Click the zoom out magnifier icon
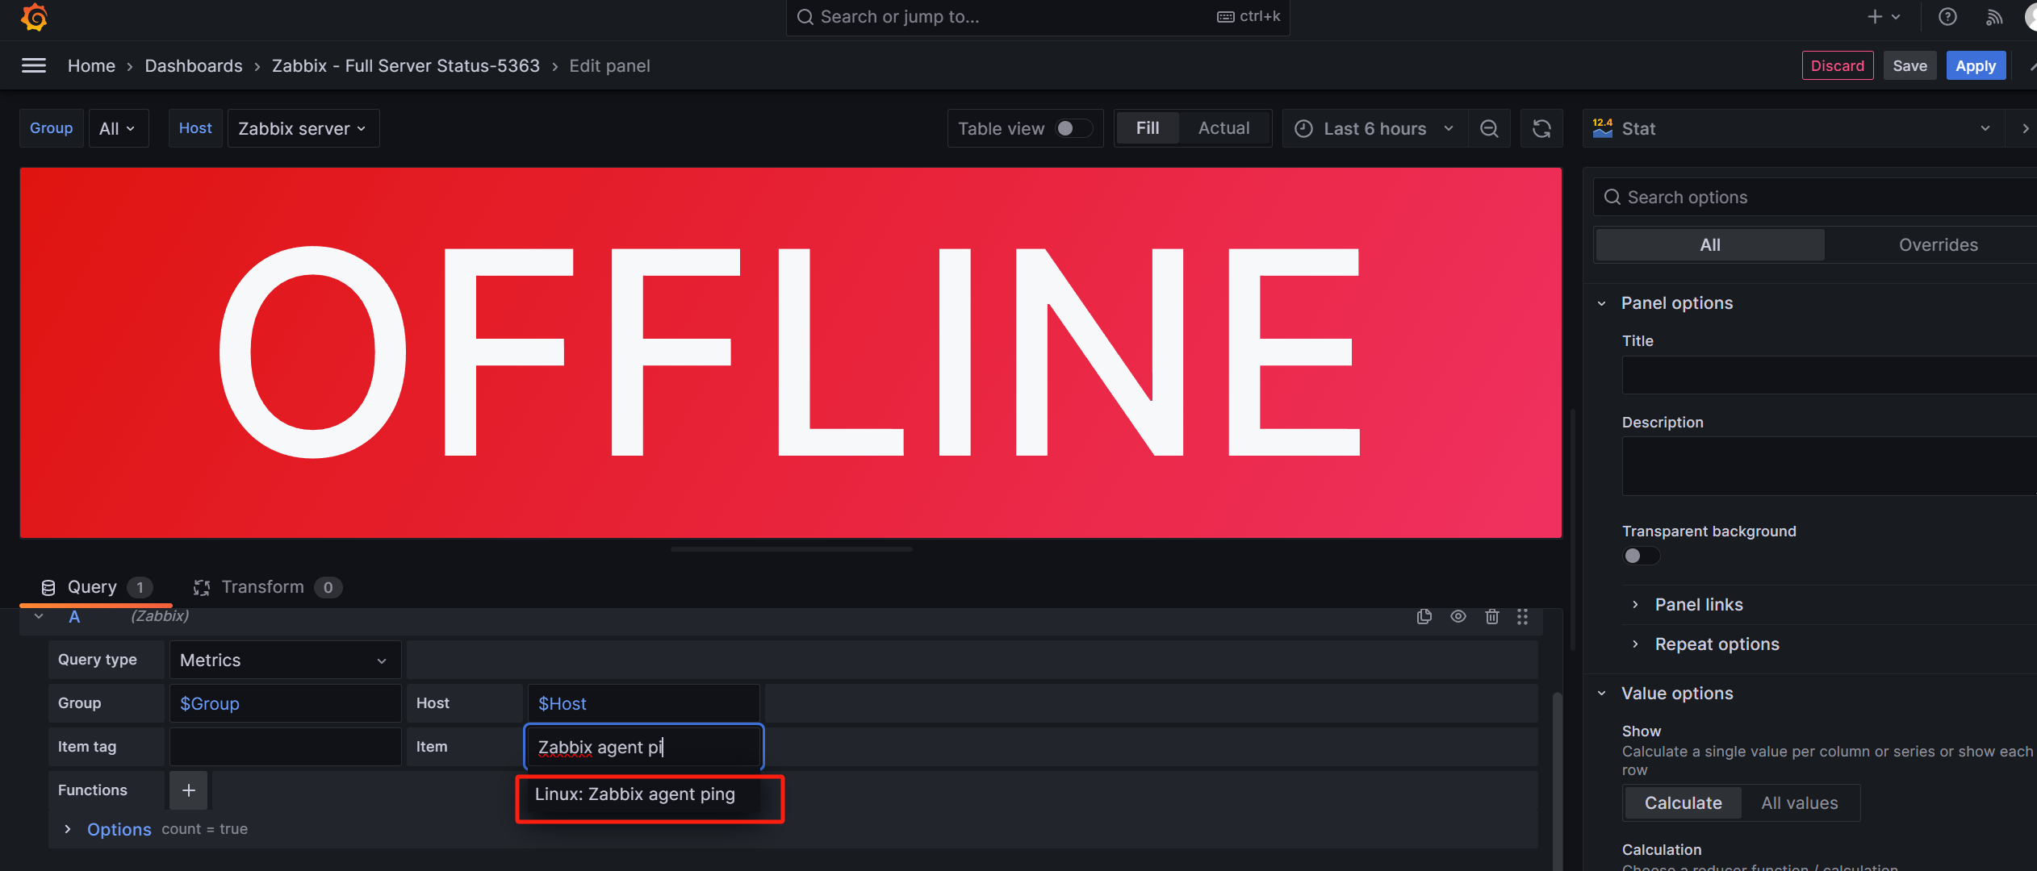 (x=1490, y=127)
